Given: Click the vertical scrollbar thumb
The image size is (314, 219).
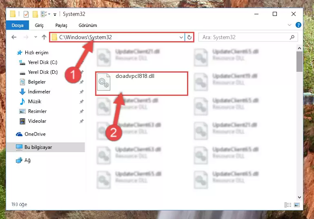Looking at the screenshot, I should click(299, 62).
